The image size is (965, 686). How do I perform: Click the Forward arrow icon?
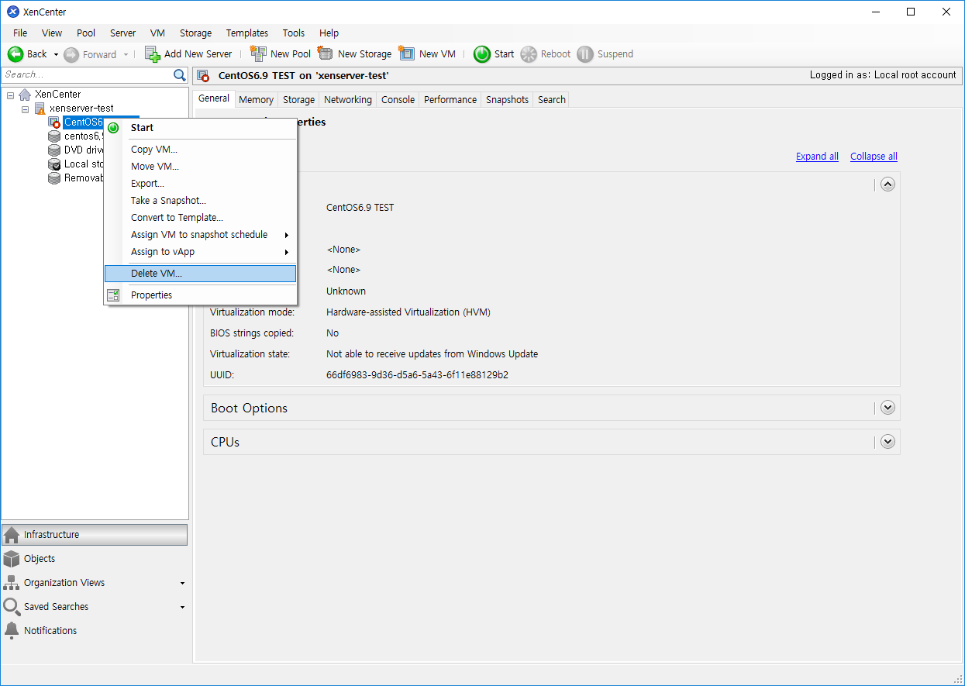71,54
